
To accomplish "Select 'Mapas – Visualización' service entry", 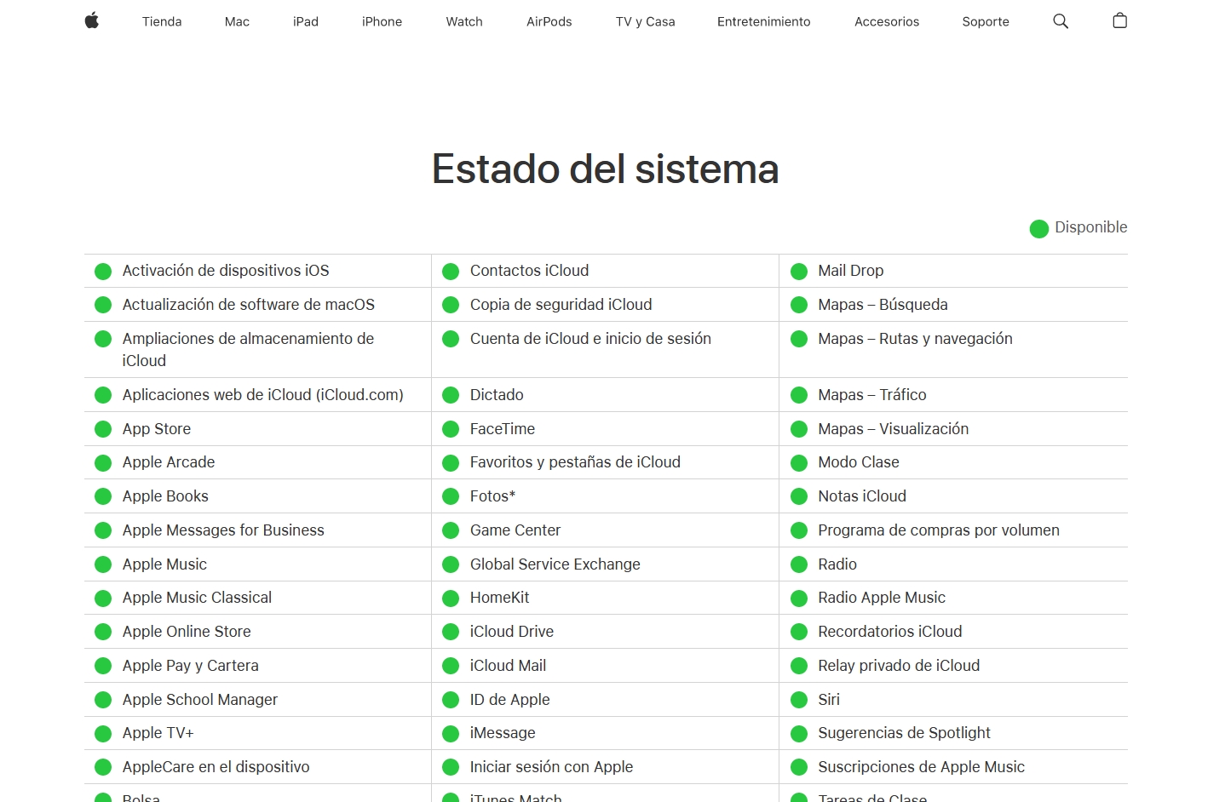I will 894,429.
